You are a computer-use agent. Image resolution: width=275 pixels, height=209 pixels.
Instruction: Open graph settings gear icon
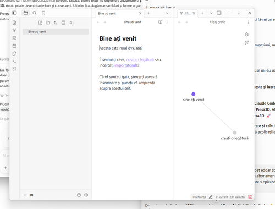tap(246, 34)
